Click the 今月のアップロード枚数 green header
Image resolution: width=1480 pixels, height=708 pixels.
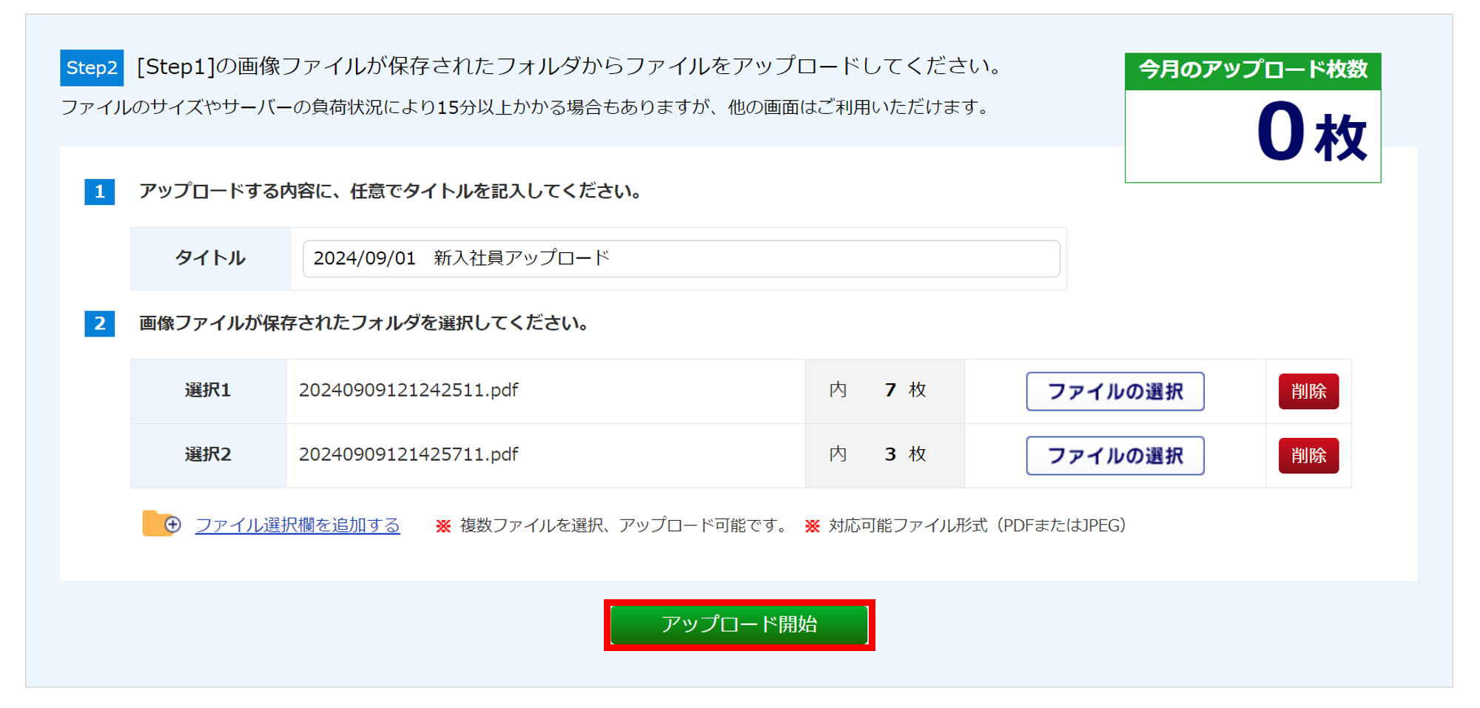(x=1252, y=71)
